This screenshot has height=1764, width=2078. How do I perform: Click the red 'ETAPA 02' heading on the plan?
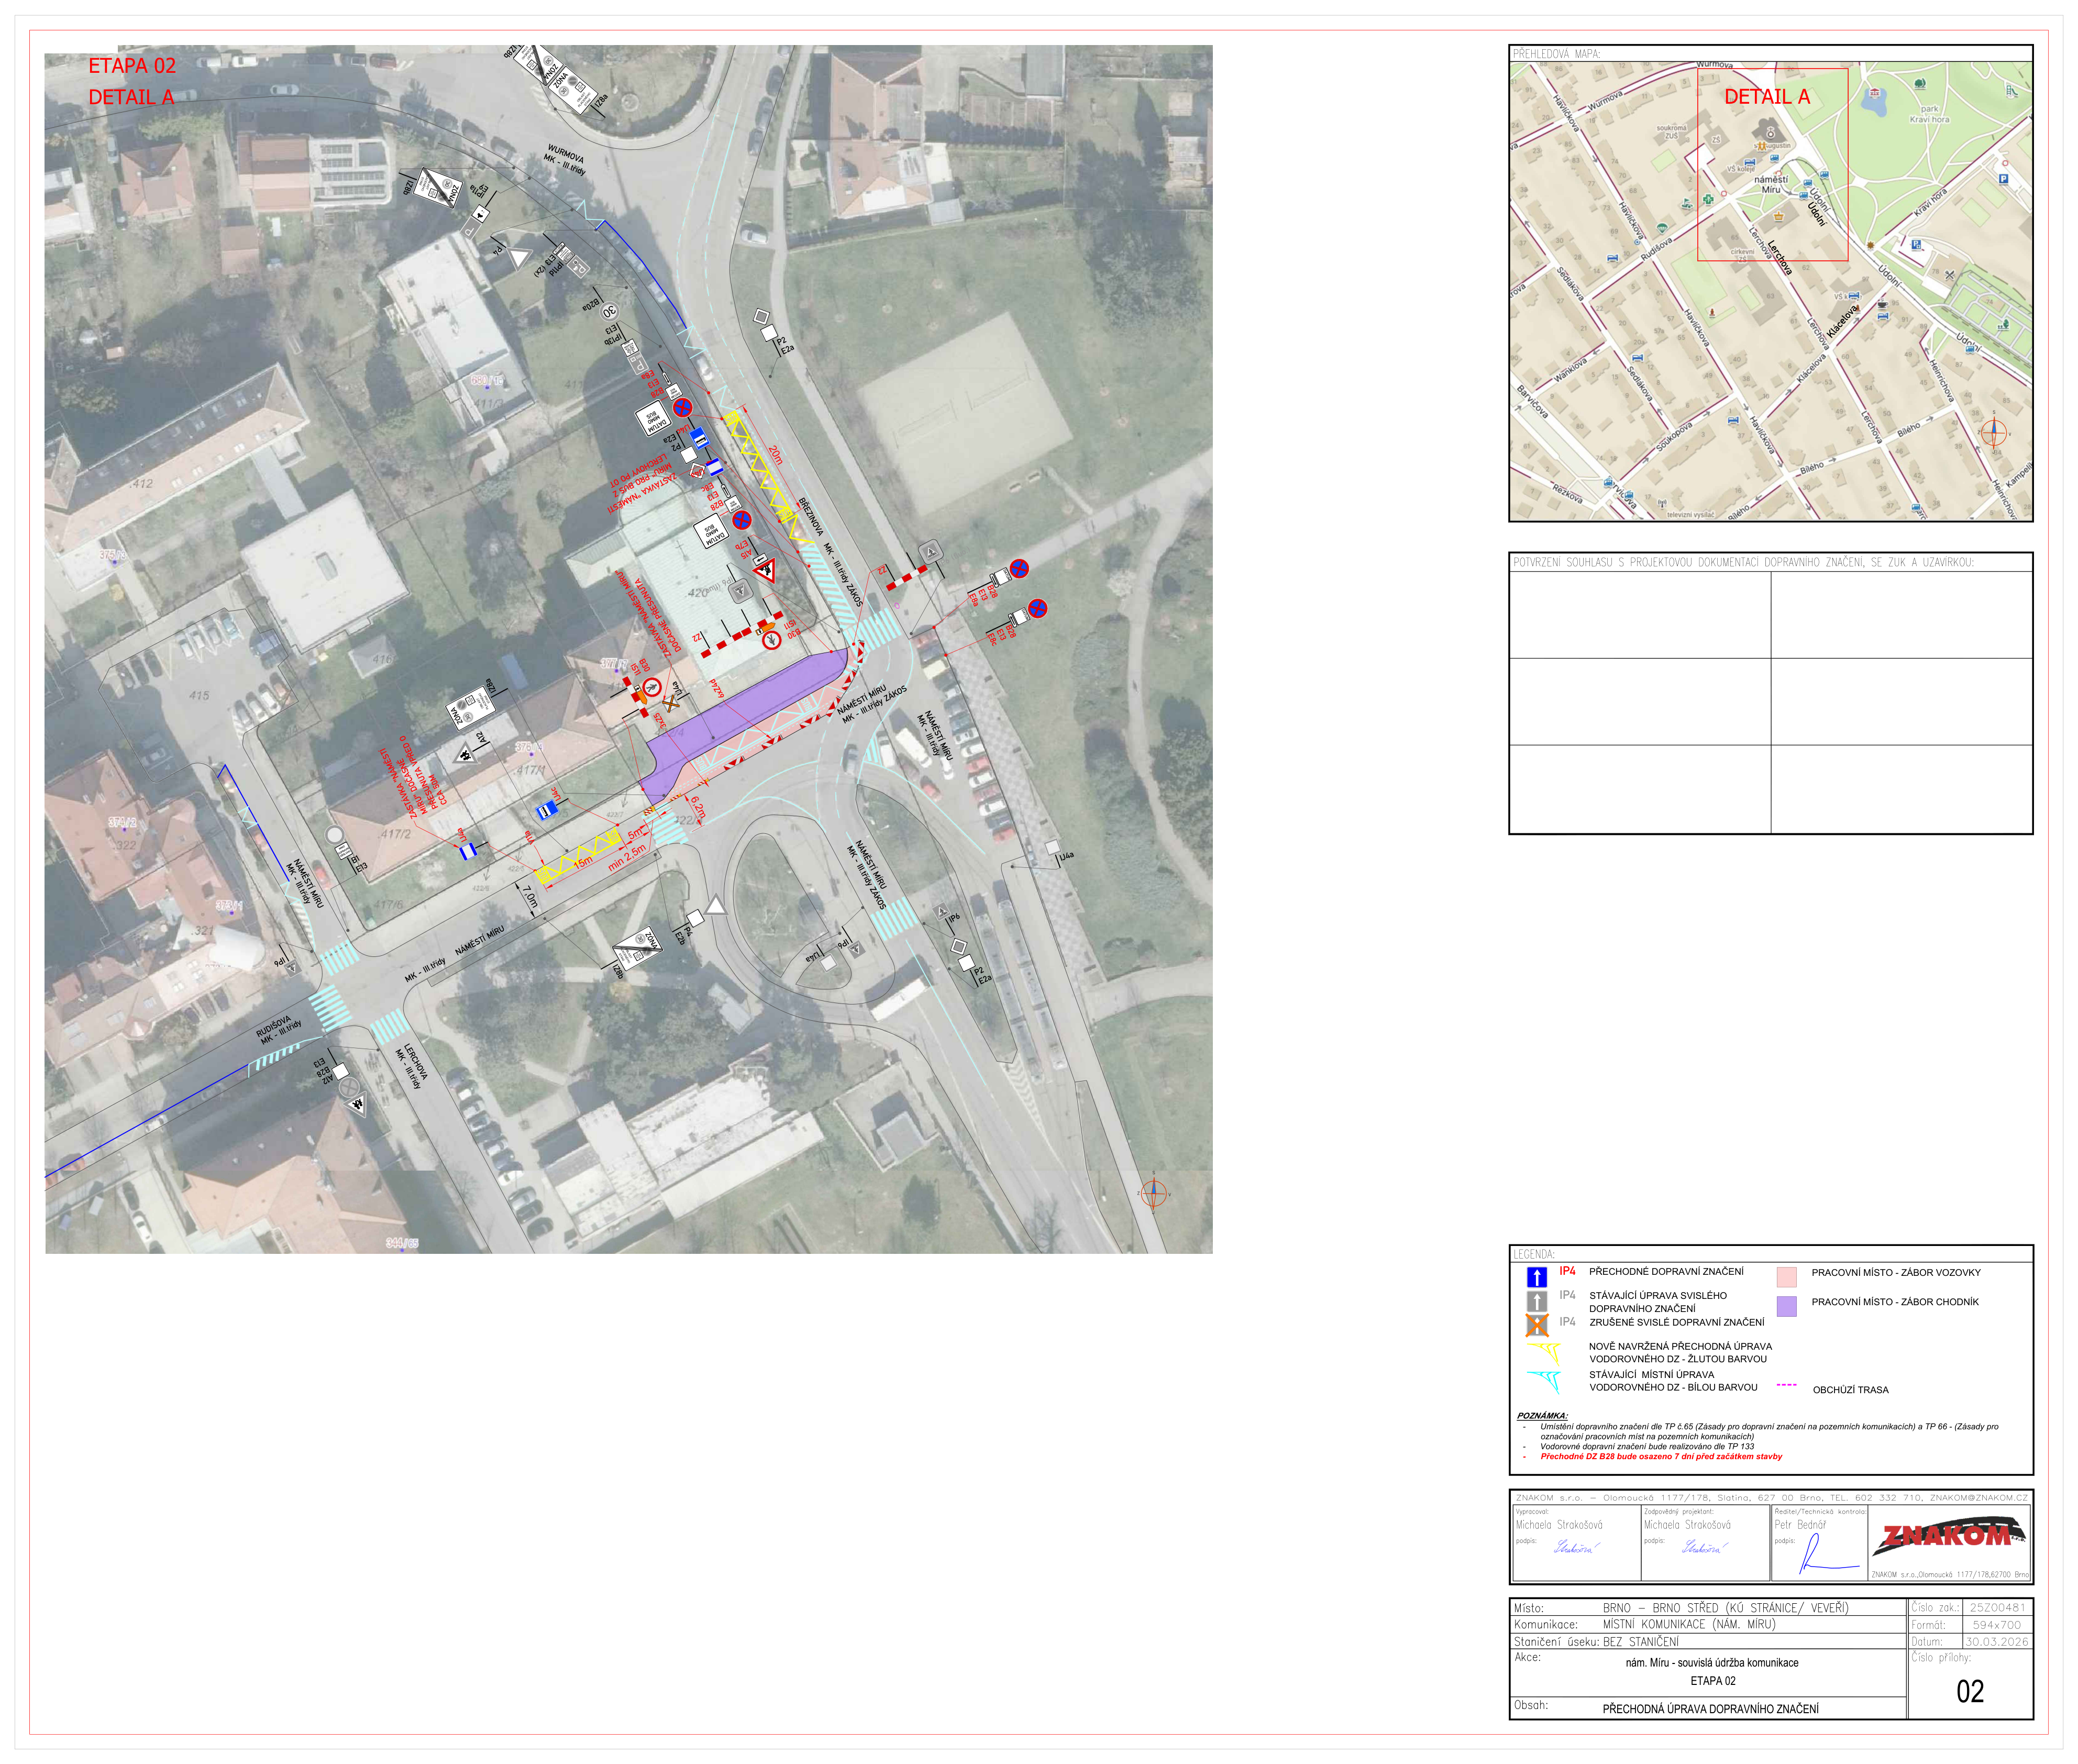point(132,66)
